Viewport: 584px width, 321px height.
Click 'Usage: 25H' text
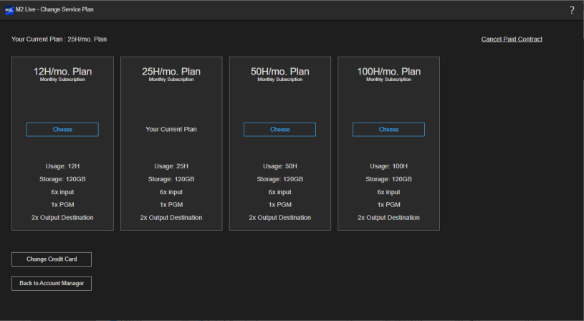click(171, 166)
